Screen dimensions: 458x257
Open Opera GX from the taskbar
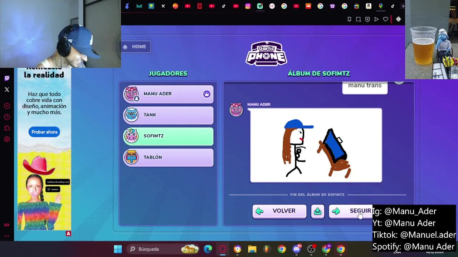[223, 249]
